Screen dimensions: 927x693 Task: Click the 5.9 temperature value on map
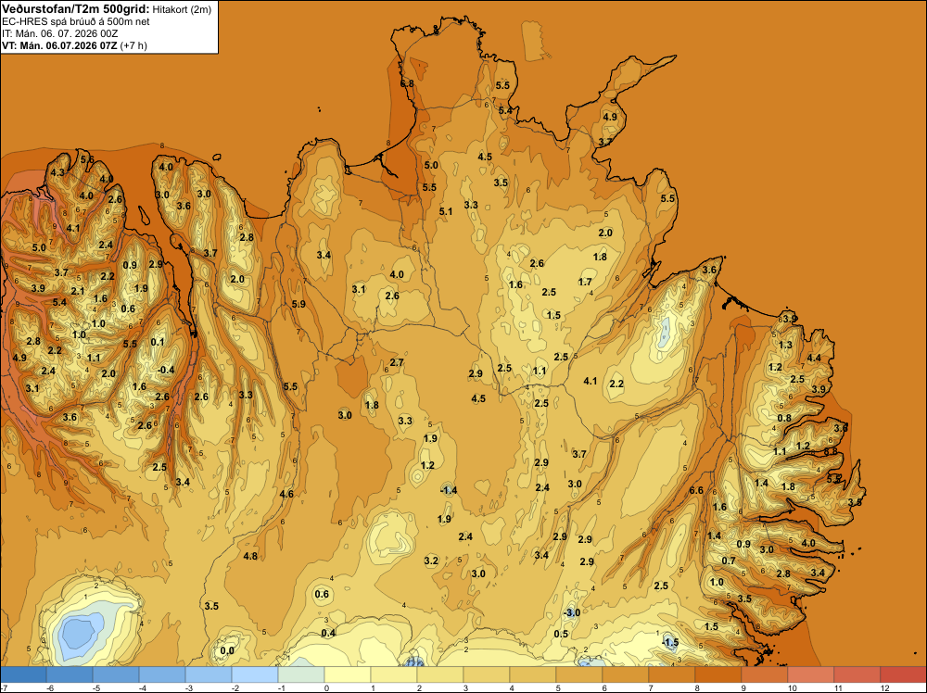pos(298,304)
